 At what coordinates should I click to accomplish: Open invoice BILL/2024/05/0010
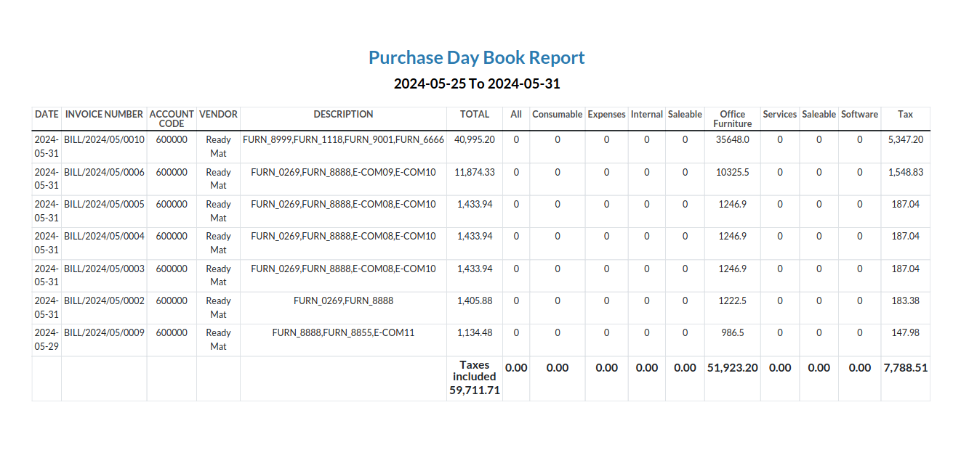tap(104, 139)
